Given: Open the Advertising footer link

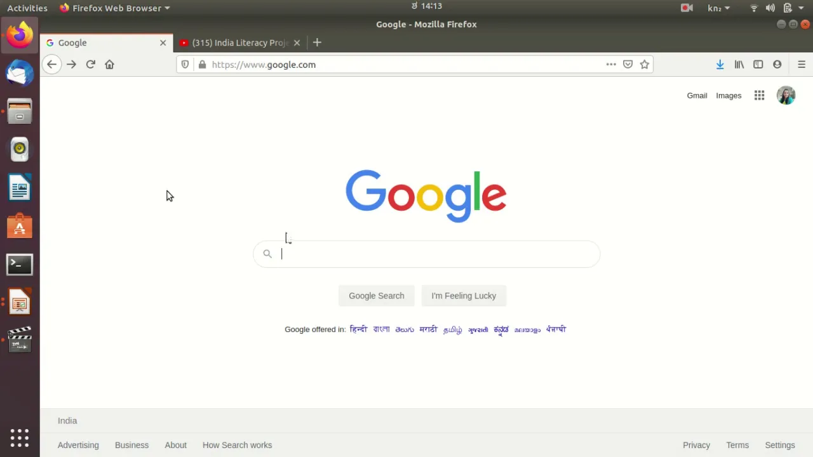Looking at the screenshot, I should click(x=78, y=445).
